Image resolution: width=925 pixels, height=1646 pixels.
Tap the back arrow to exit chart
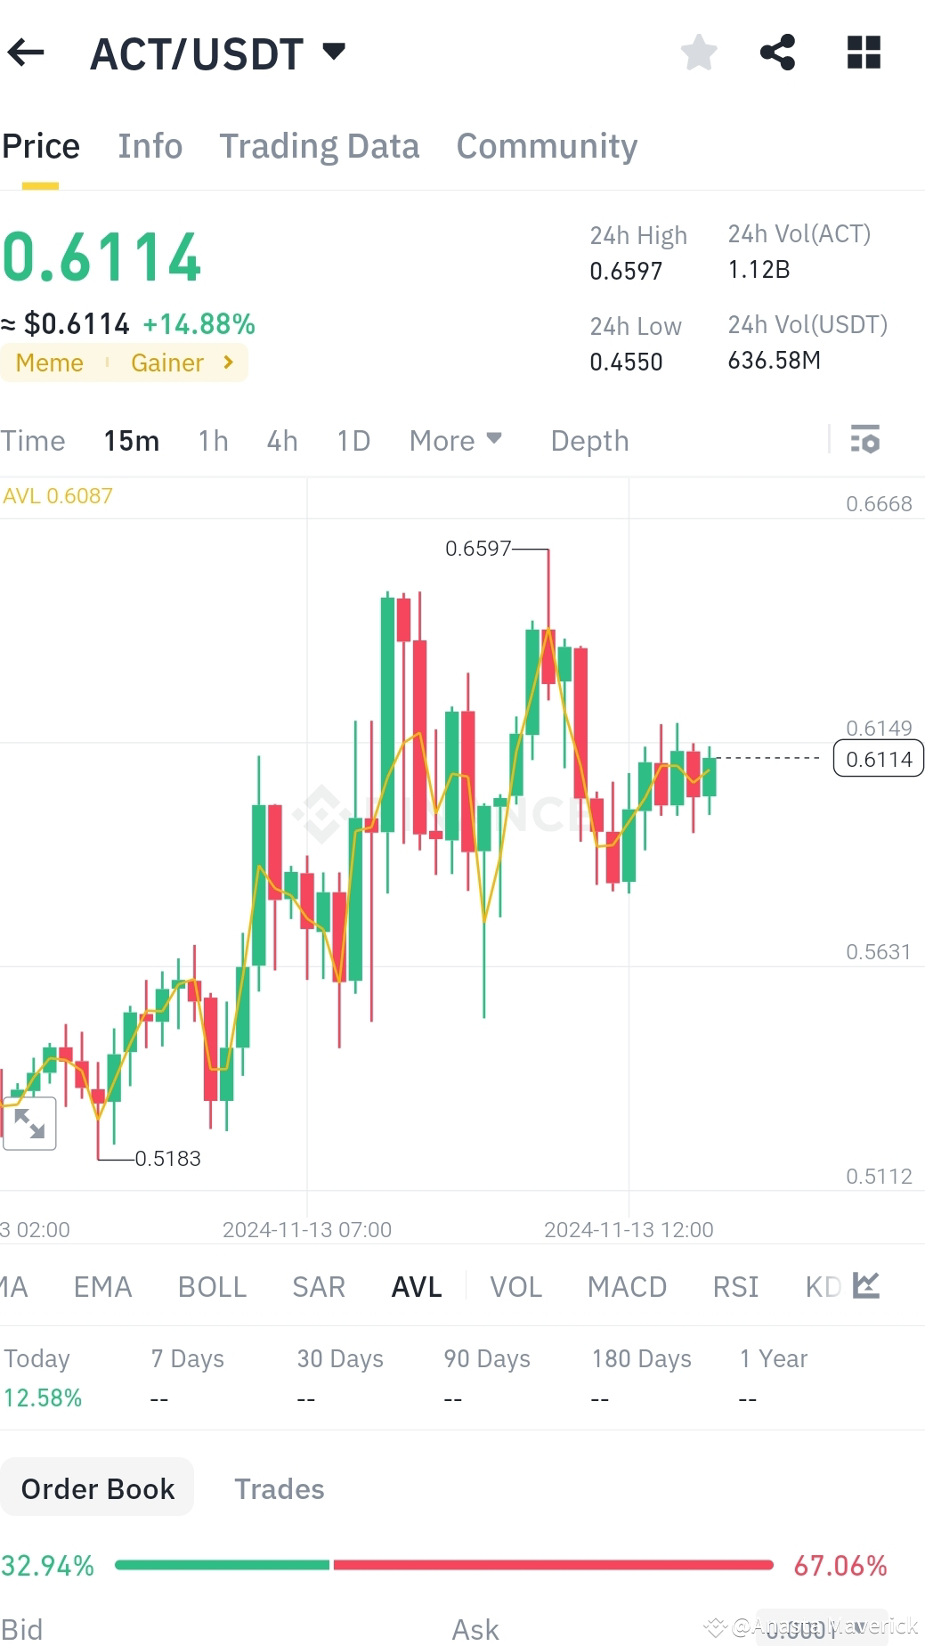[x=27, y=53]
